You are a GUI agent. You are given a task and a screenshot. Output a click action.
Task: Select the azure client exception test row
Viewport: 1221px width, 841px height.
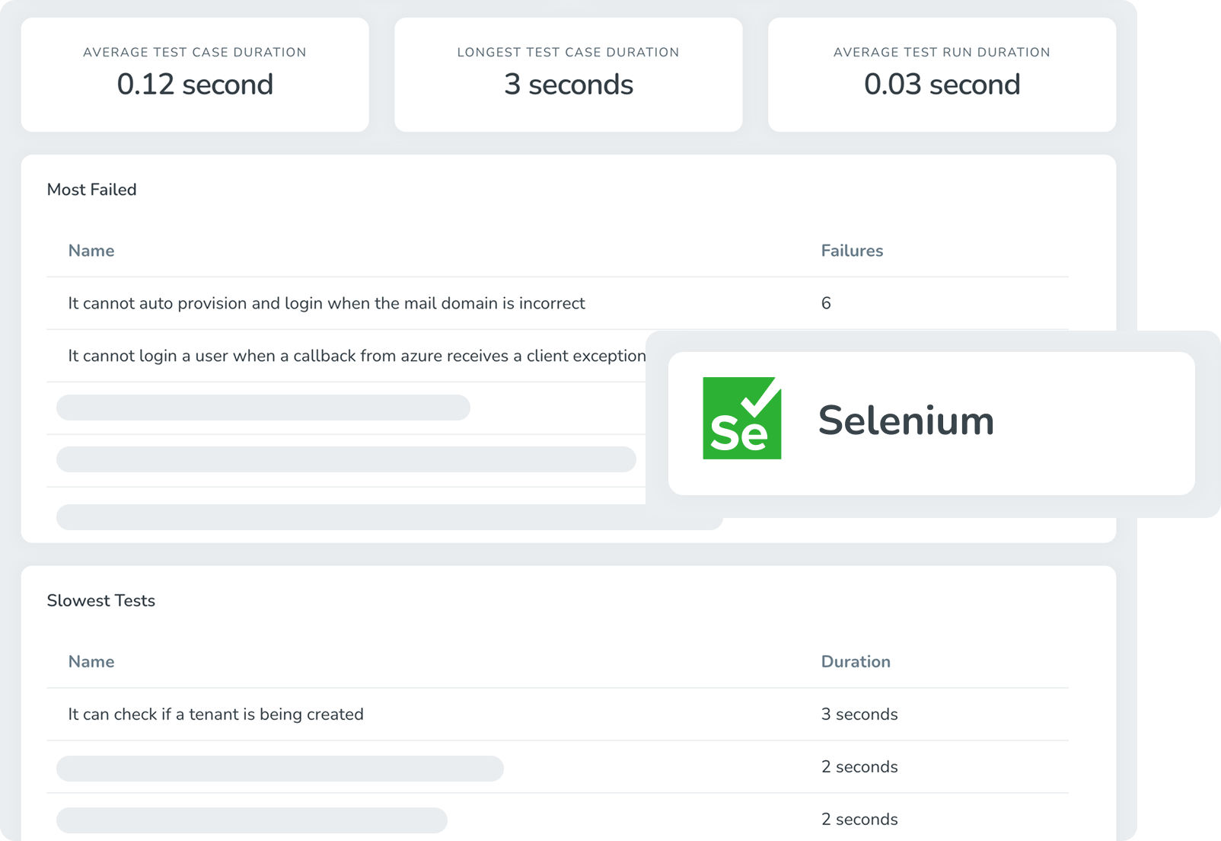[x=346, y=356]
